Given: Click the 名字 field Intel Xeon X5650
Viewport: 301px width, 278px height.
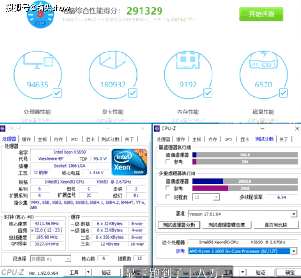Looking at the screenshot, I should tap(70, 152).
